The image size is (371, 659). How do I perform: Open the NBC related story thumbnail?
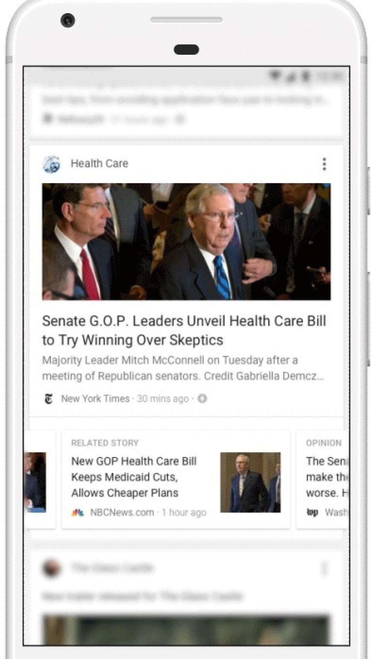coord(250,482)
